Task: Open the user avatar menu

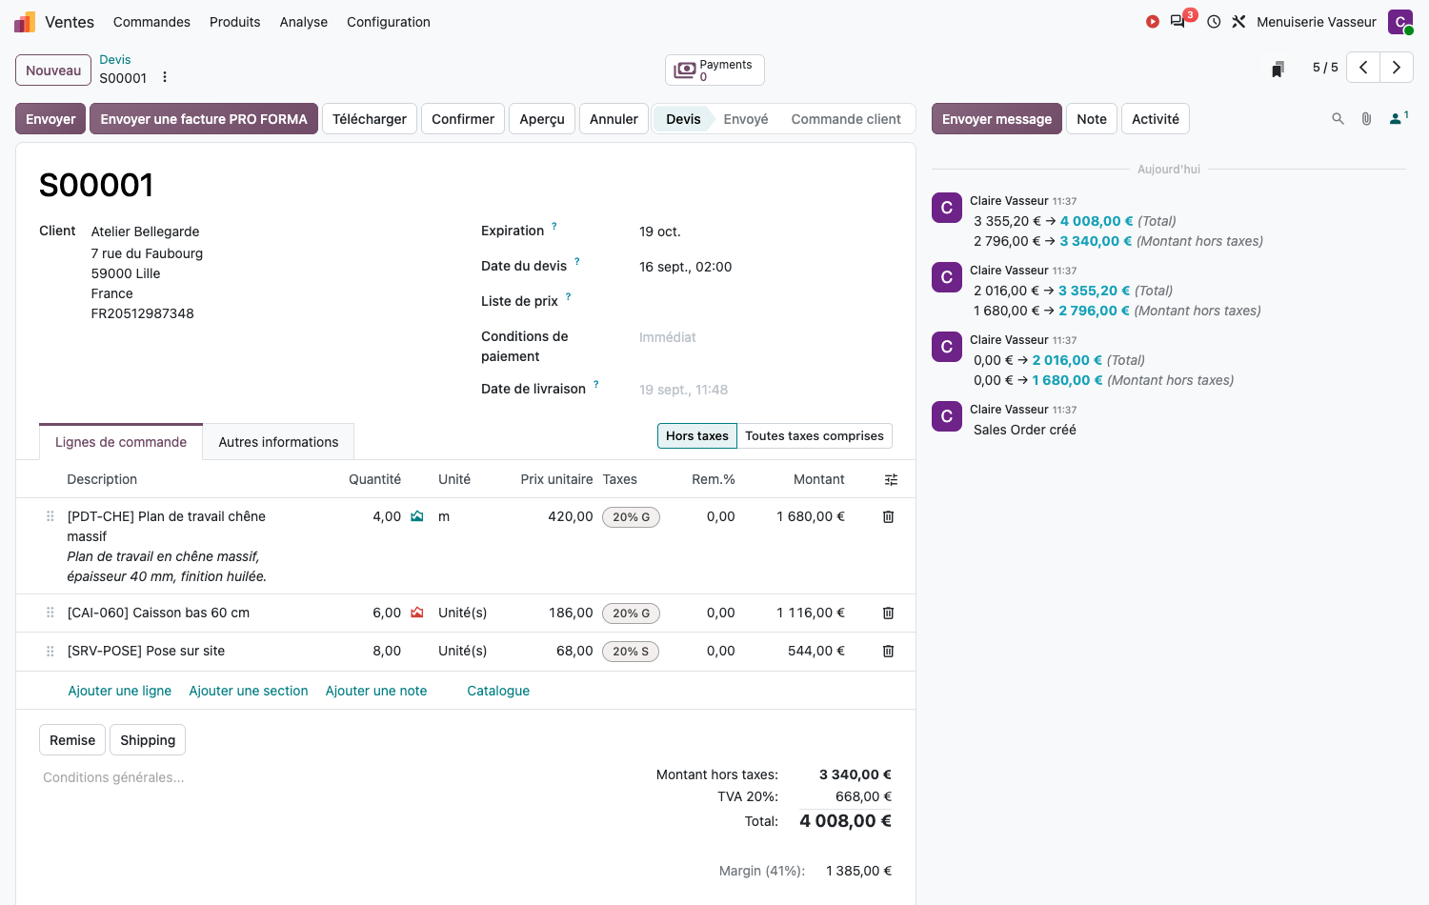Action: (1400, 22)
